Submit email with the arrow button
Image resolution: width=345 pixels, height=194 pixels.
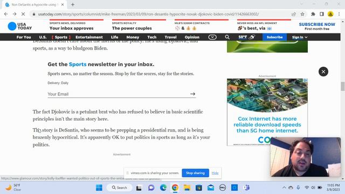coord(193,94)
